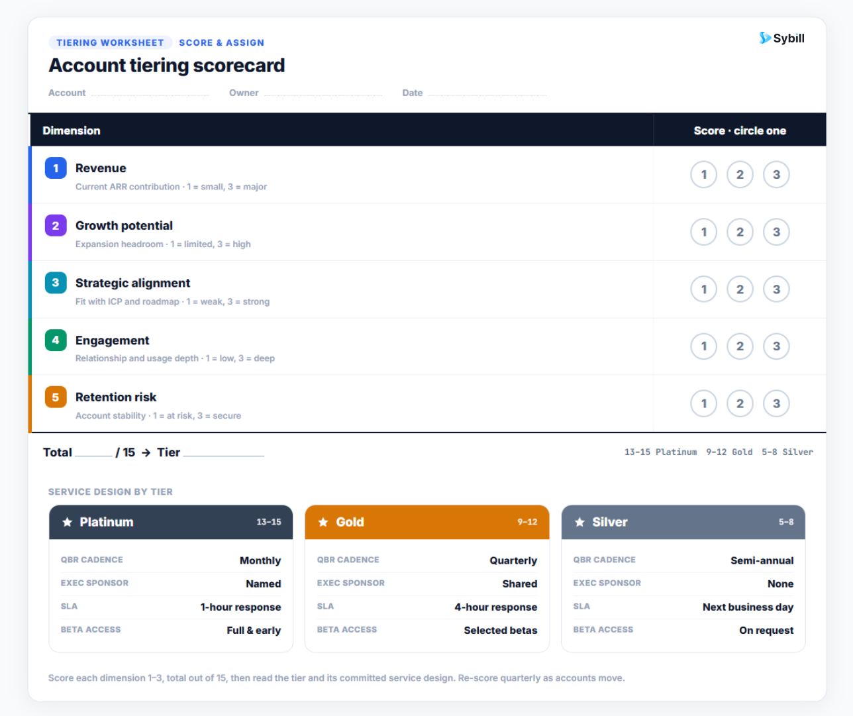The width and height of the screenshot is (853, 716).
Task: Circle score 1 for Revenue
Action: (x=704, y=175)
